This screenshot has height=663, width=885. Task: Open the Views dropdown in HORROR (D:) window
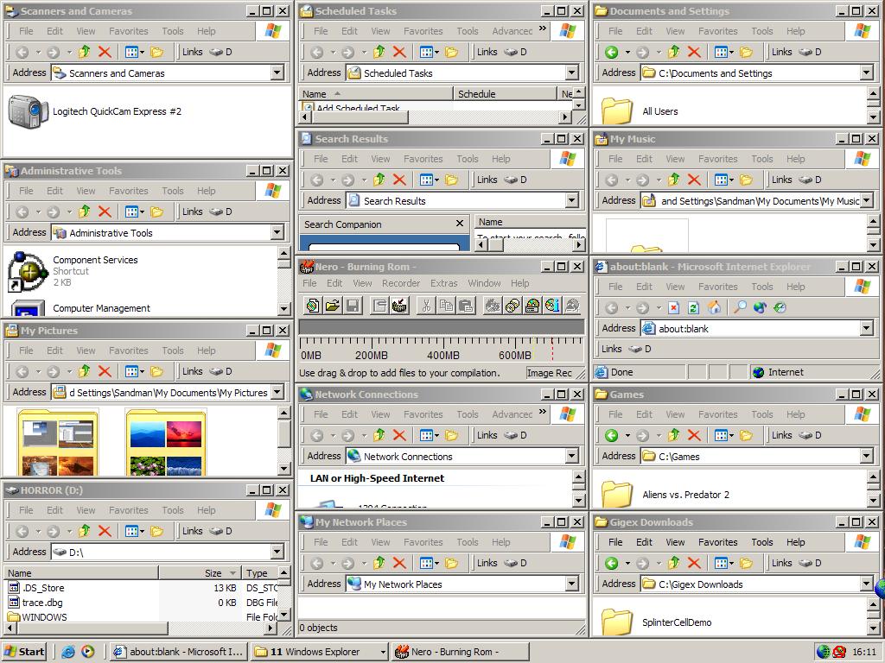133,531
